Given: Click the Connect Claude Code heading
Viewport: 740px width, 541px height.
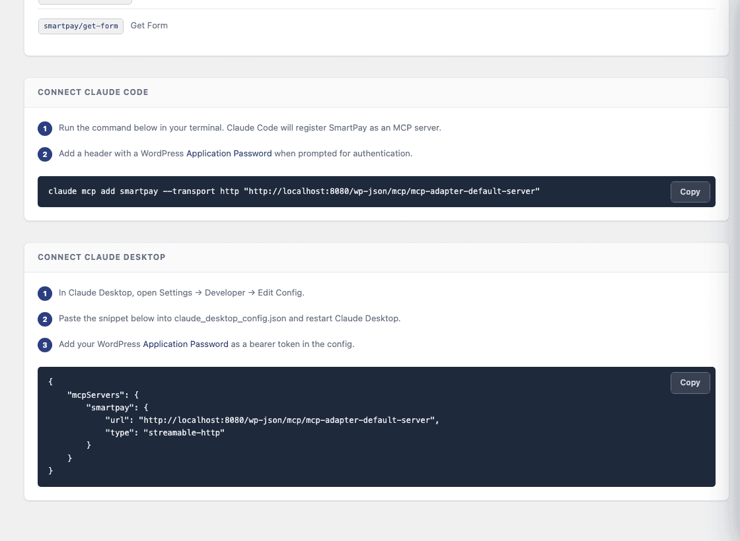Looking at the screenshot, I should [93, 92].
